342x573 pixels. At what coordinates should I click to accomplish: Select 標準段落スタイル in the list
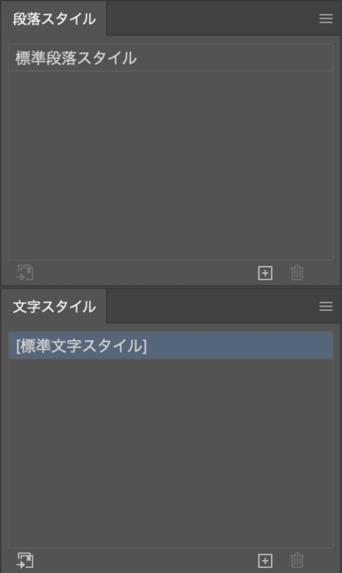pos(171,58)
